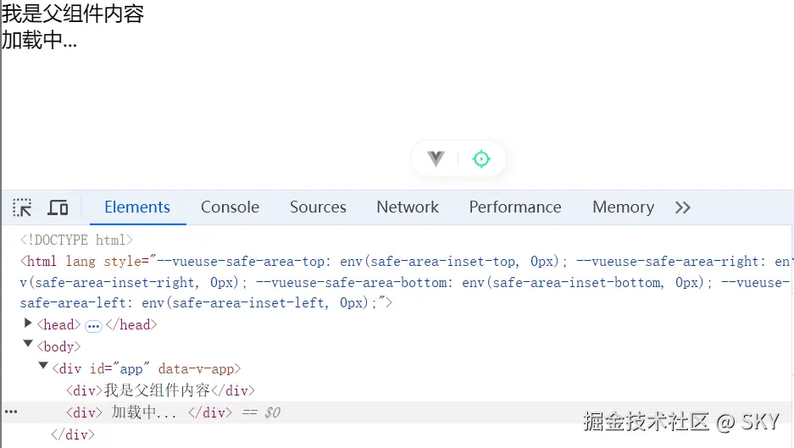Open the three-dot actions on selected row
This screenshot has height=448, width=794.
click(11, 412)
